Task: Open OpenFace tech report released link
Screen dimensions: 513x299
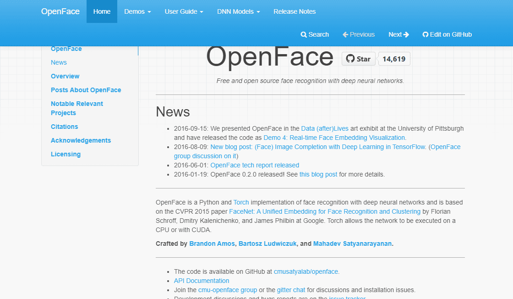Action: coord(255,166)
